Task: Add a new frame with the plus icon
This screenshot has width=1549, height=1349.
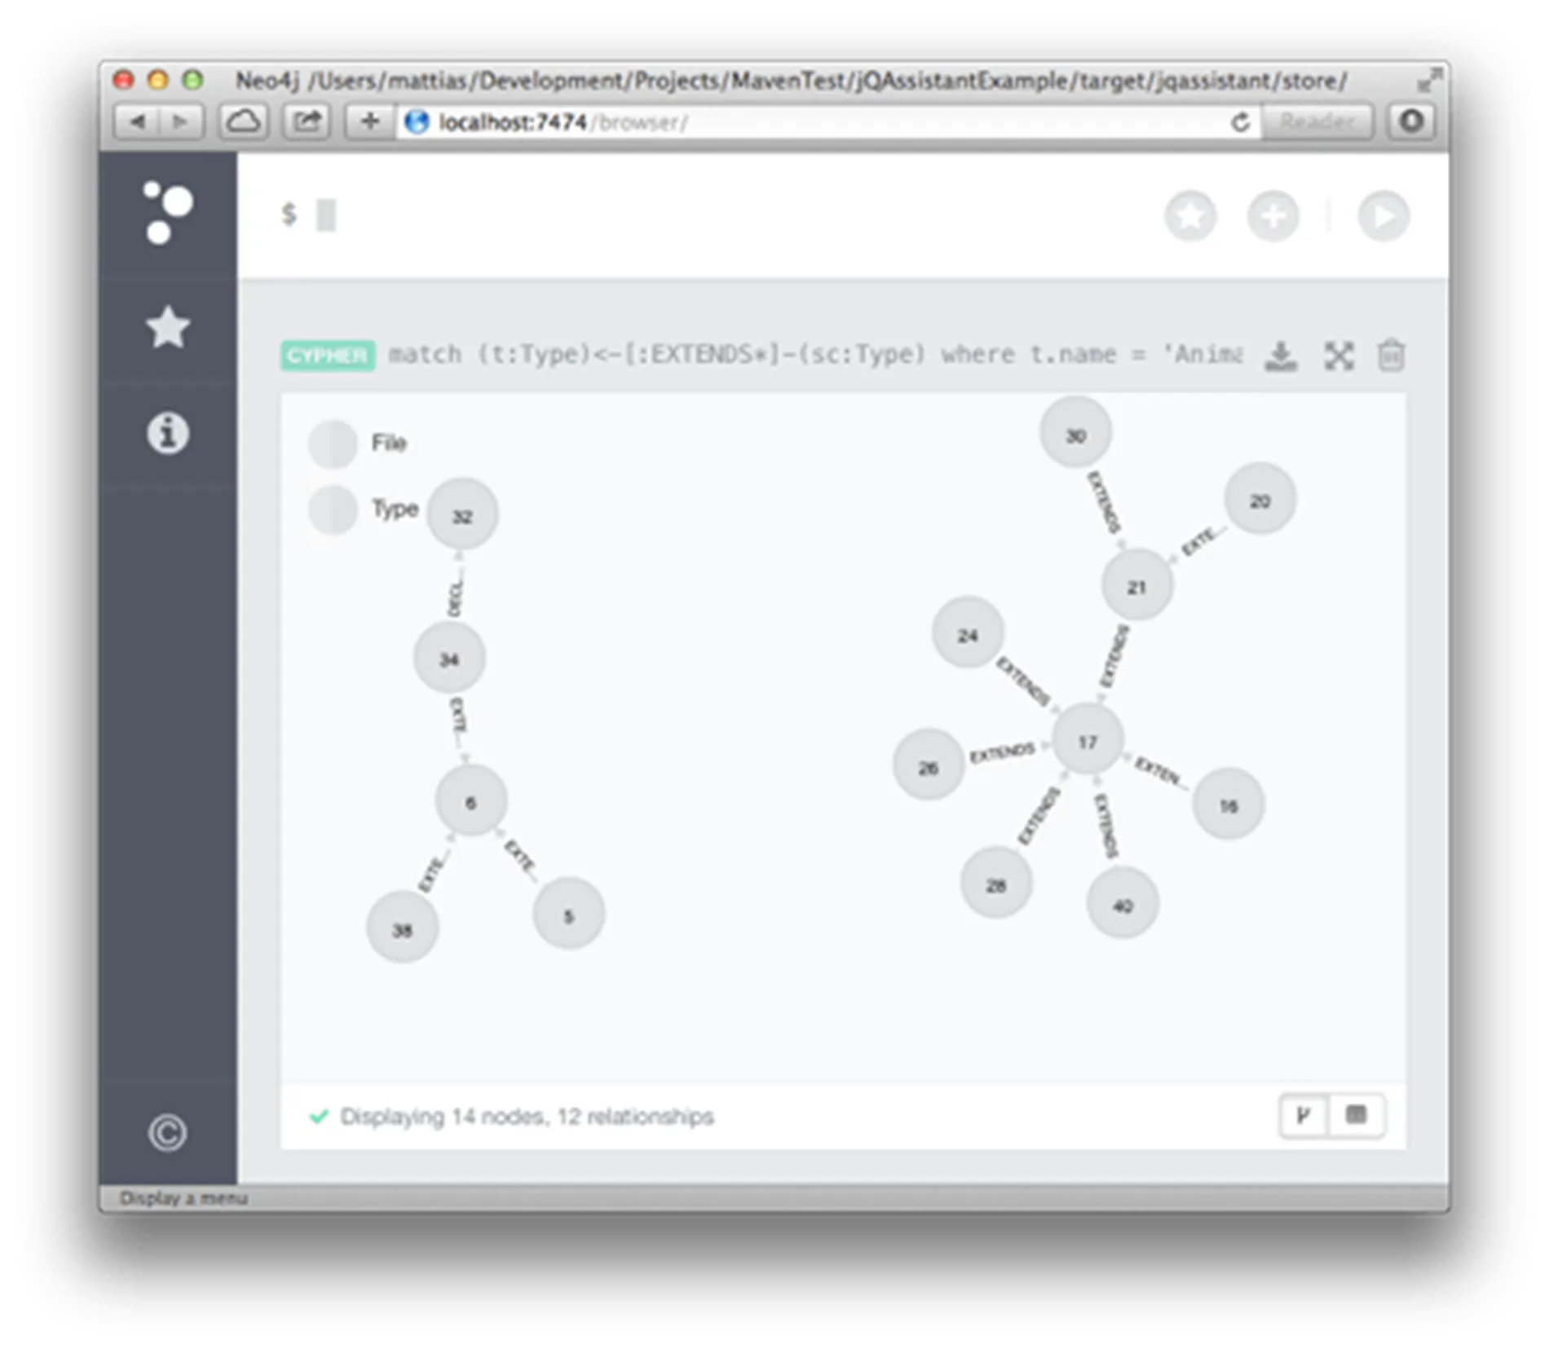Action: 1272,216
